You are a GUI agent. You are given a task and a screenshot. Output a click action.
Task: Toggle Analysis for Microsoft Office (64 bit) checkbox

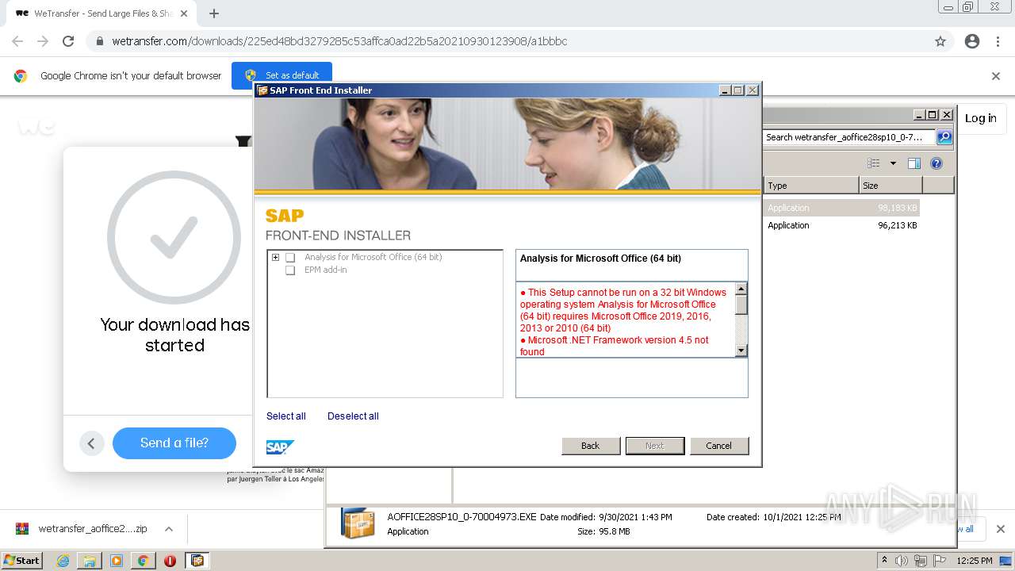(290, 258)
